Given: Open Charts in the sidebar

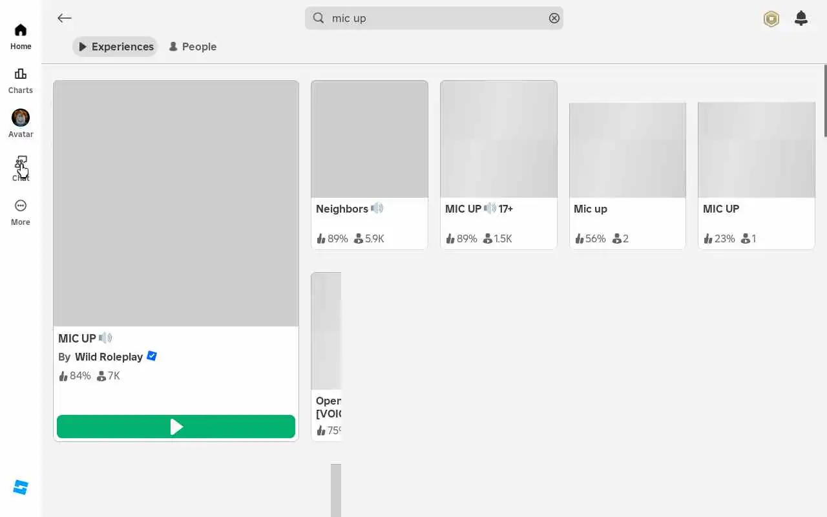Looking at the screenshot, I should [21, 81].
